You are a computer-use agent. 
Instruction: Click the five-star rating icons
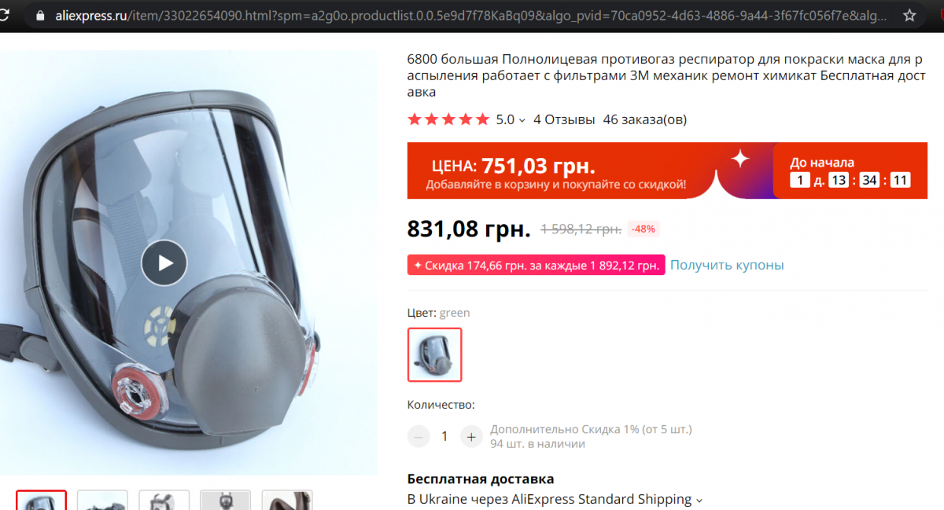pyautogui.click(x=448, y=119)
